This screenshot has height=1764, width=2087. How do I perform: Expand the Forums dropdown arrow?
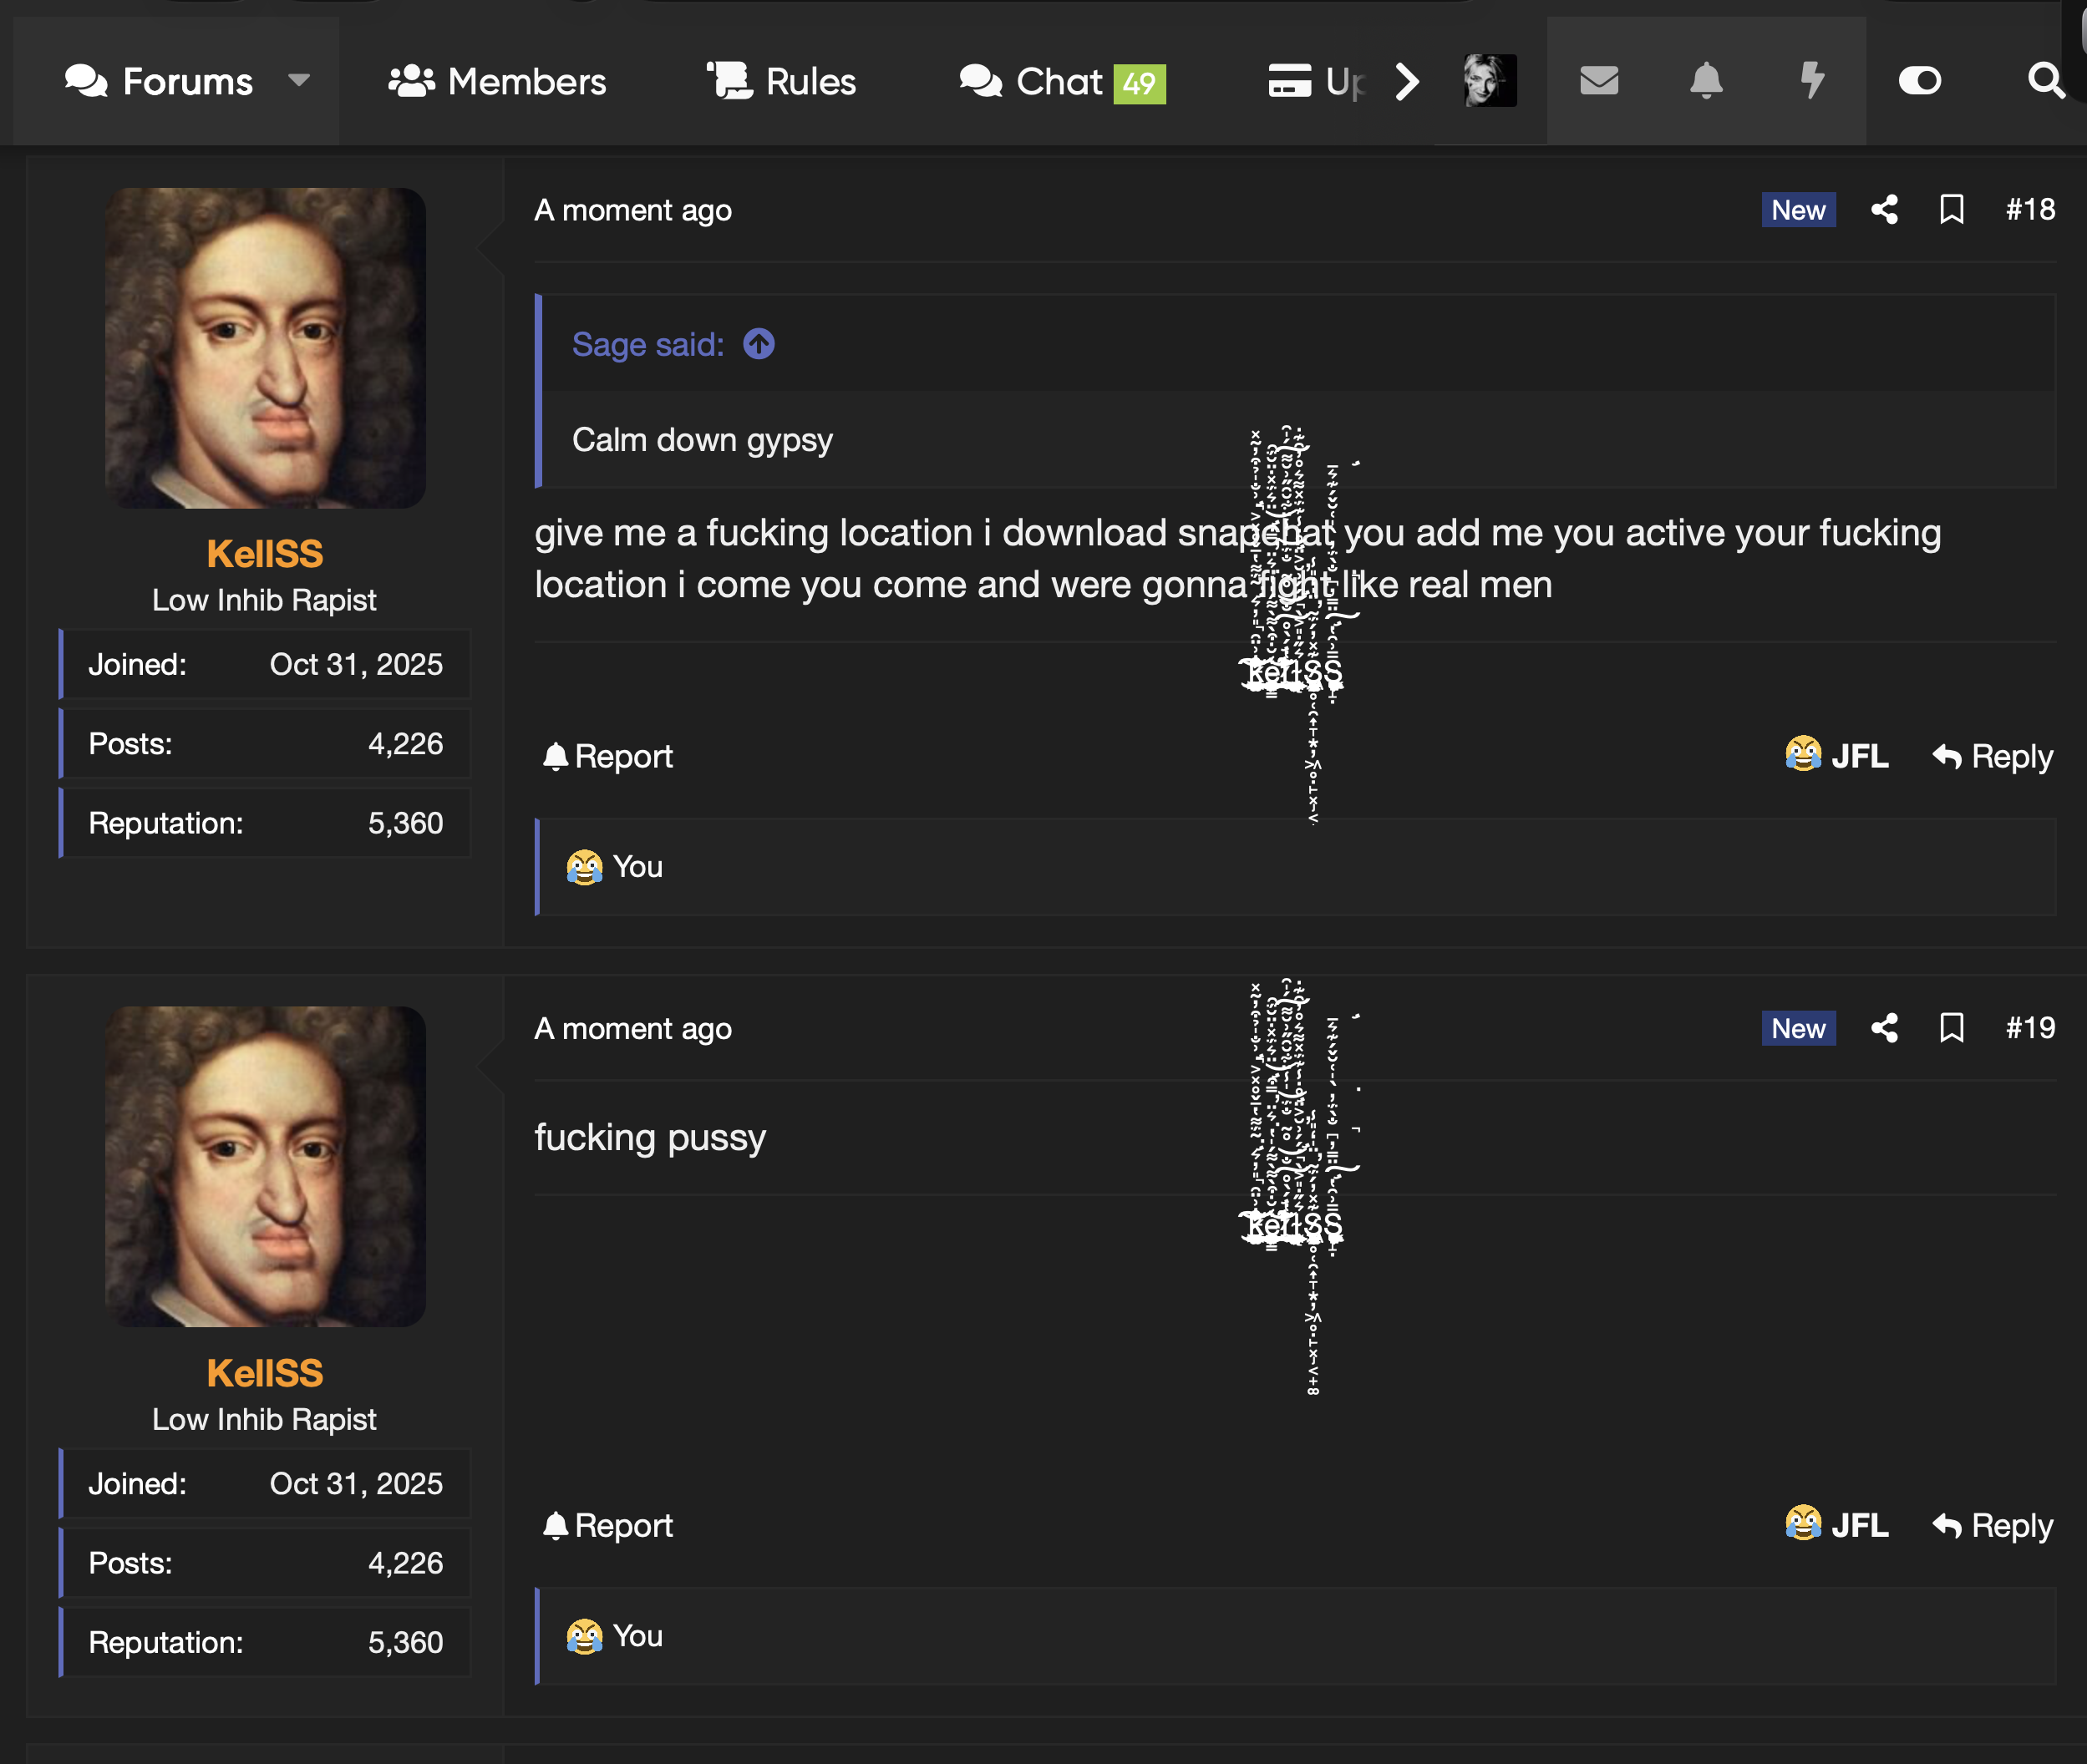point(298,80)
